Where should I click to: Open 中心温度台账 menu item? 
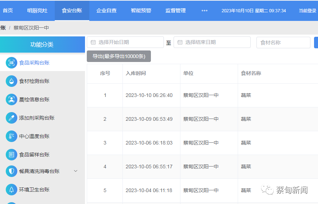[42, 136]
